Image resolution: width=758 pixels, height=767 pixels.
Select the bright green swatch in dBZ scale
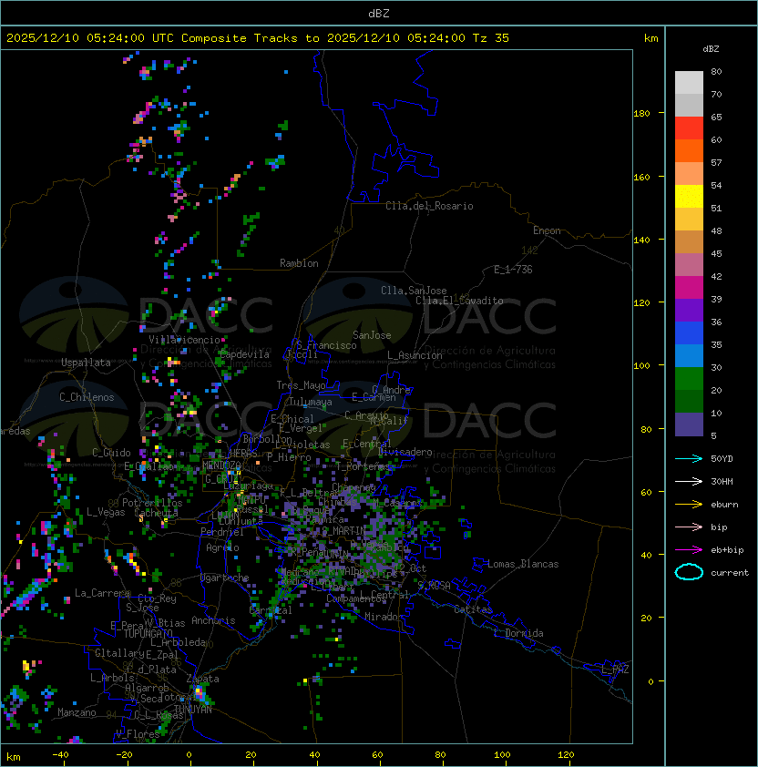click(689, 379)
